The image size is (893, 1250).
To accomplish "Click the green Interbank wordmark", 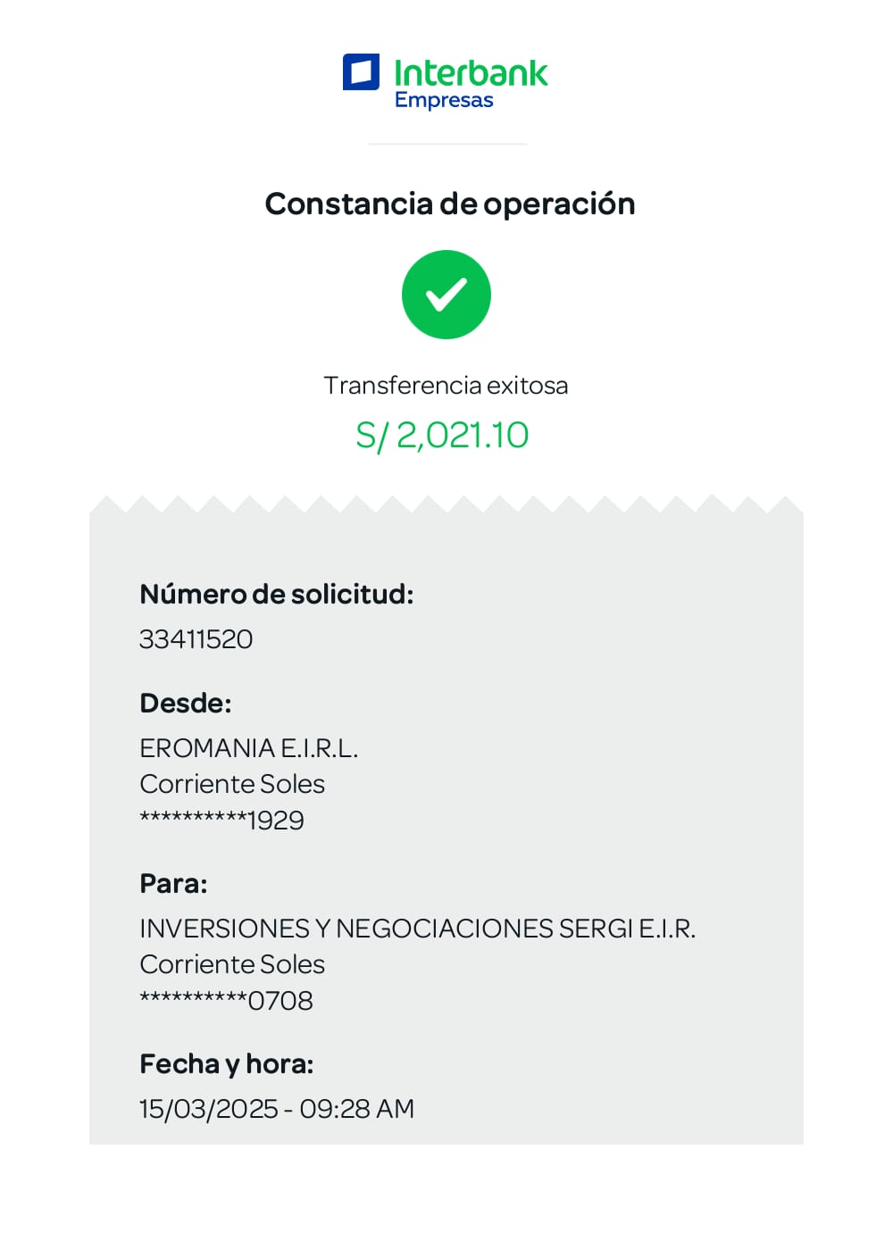I will coord(471,72).
